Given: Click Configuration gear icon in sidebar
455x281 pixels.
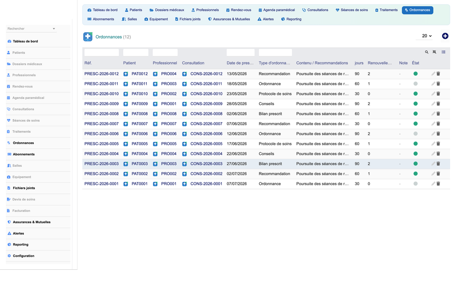Looking at the screenshot, I should [x=9, y=256].
